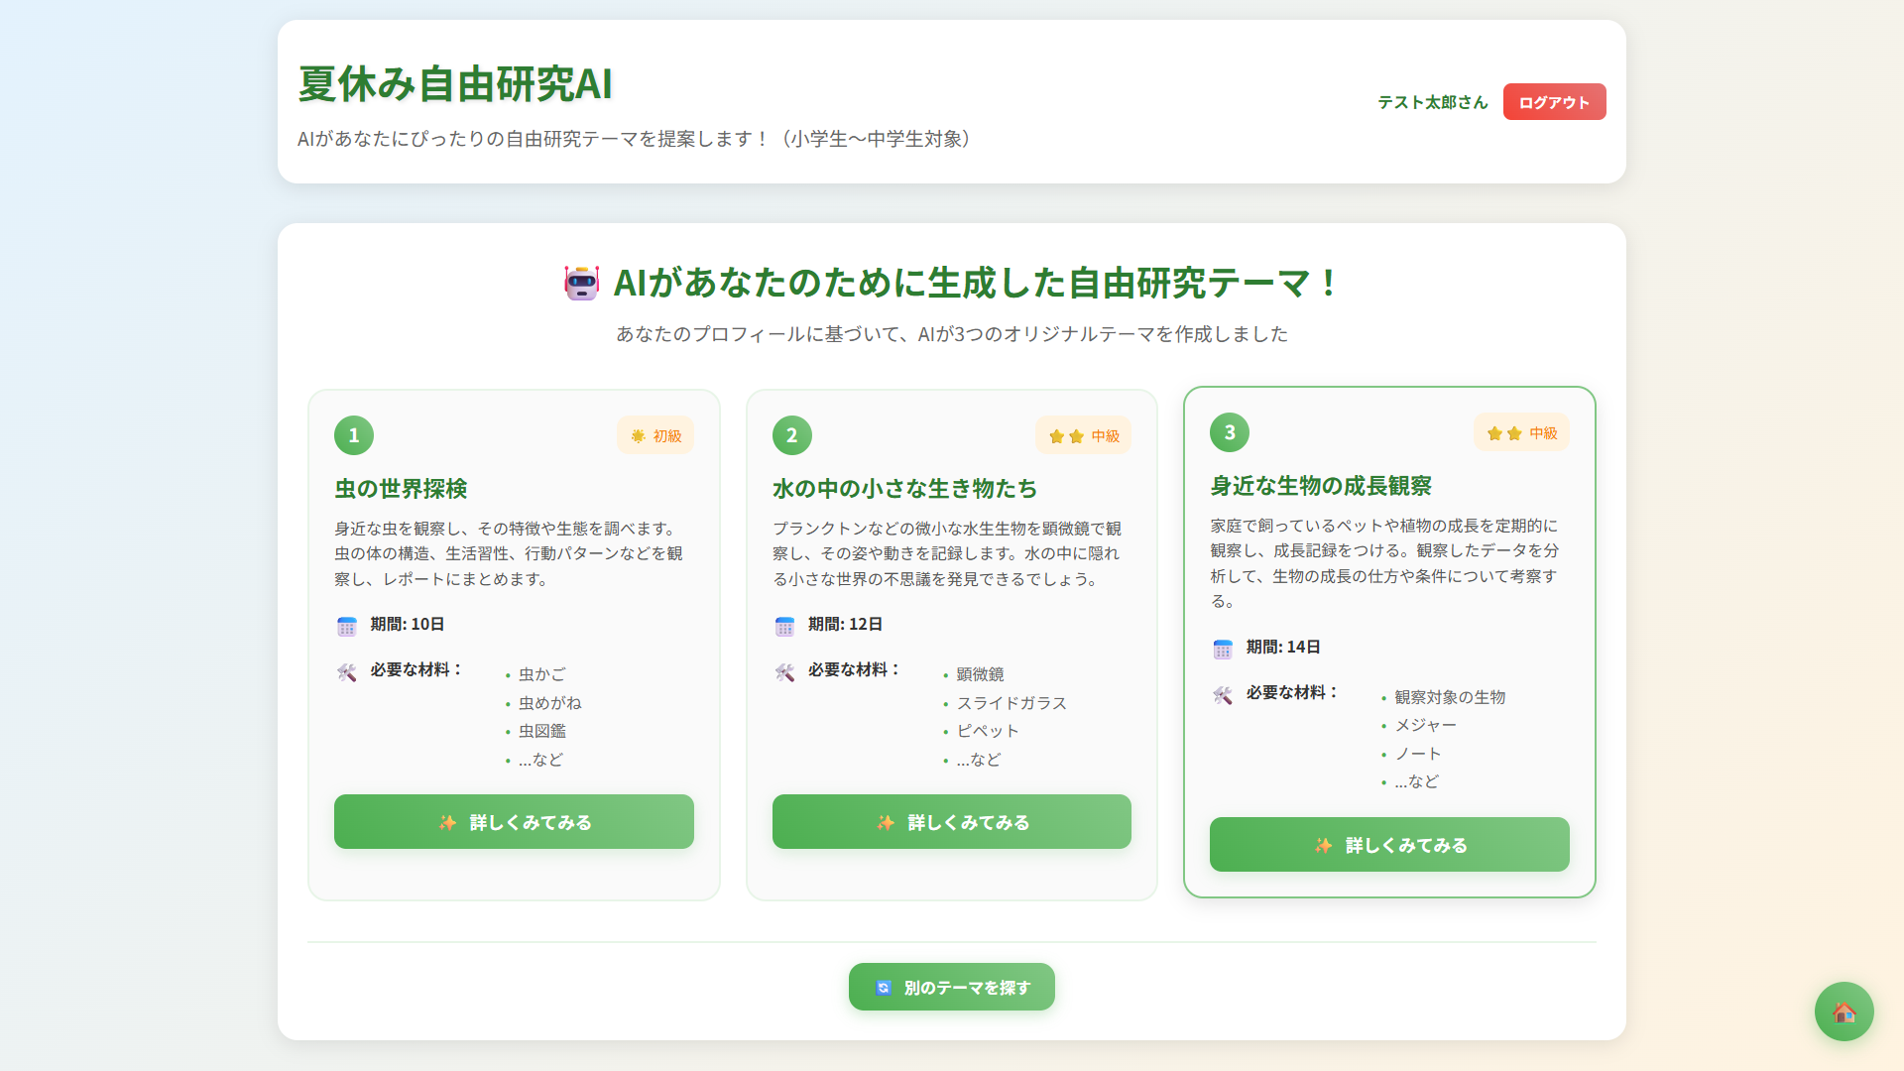This screenshot has width=1904, height=1071.
Task: Click calendar icon beside 期間: 10日
Action: [346, 626]
